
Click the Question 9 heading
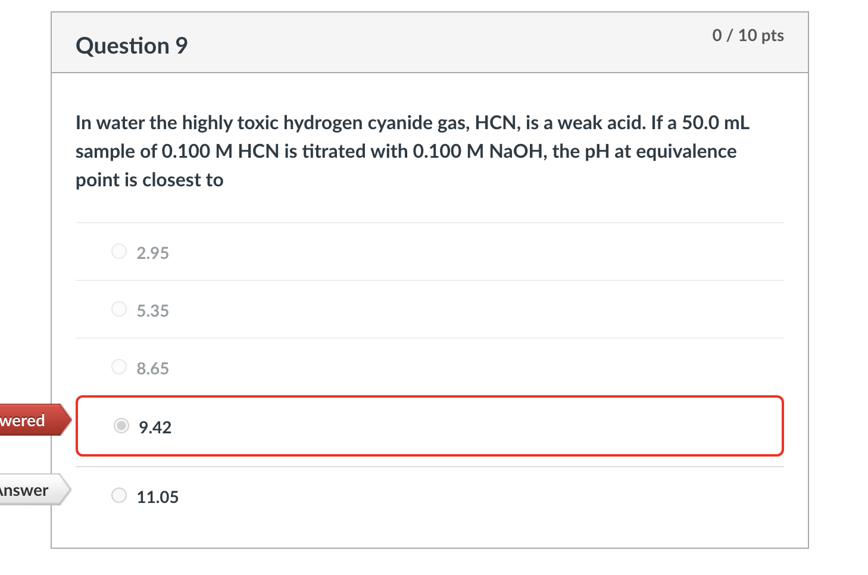pyautogui.click(x=132, y=45)
